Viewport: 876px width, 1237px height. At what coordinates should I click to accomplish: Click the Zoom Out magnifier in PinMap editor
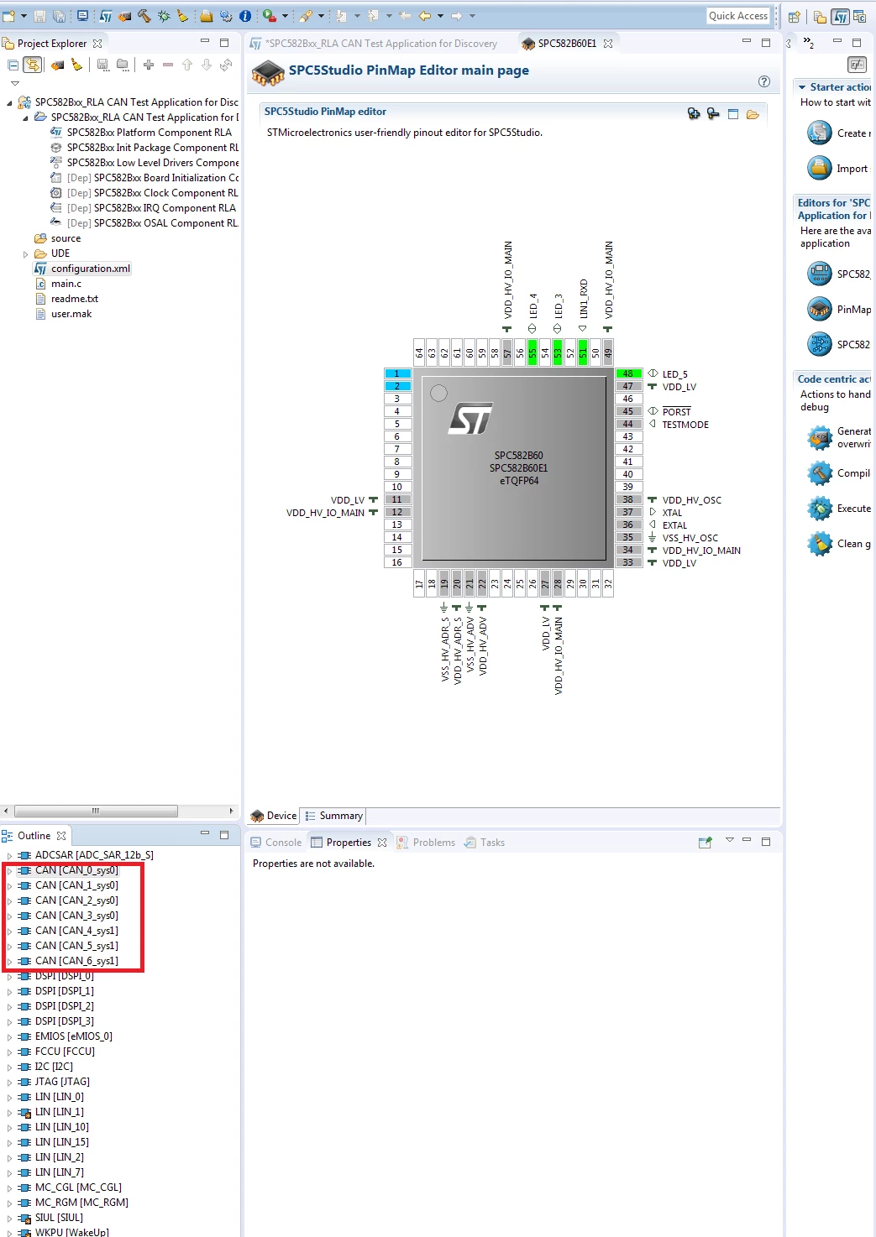point(713,113)
